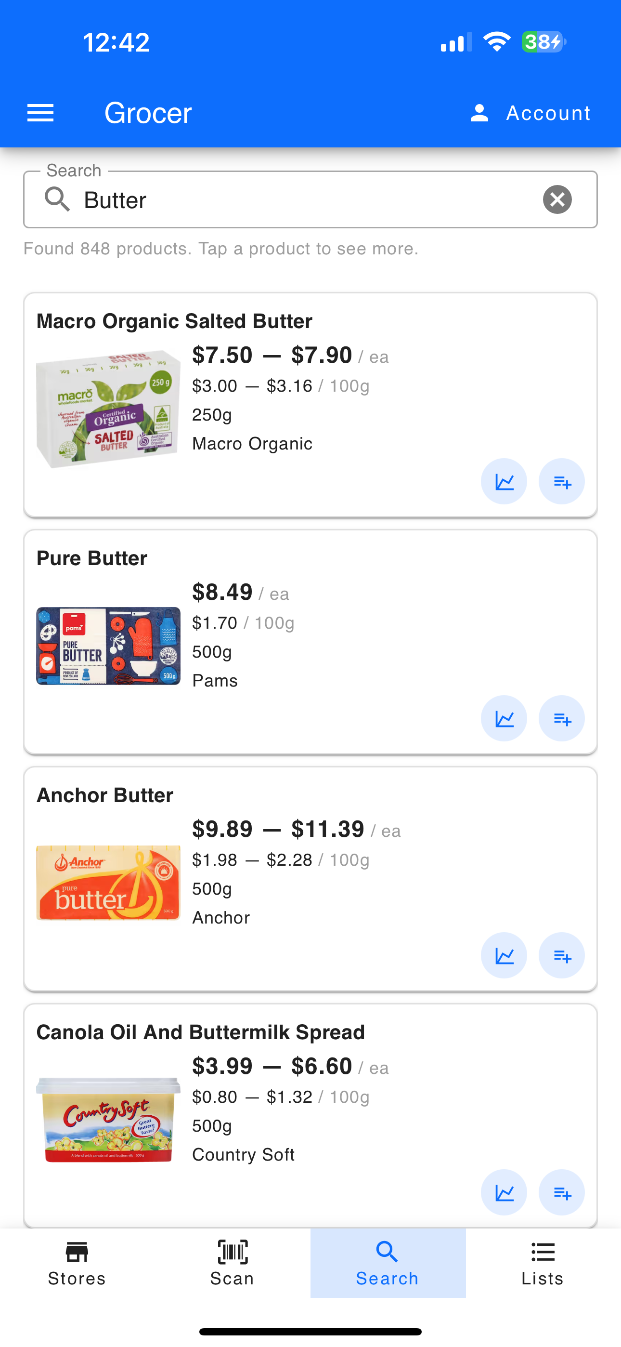The height and width of the screenshot is (1347, 621).
Task: Show Country Soft spread price history
Action: (x=504, y=1192)
